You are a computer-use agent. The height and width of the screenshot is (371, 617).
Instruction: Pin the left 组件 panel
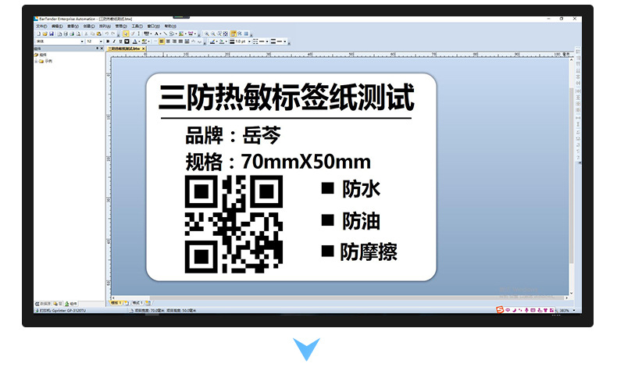coord(97,48)
